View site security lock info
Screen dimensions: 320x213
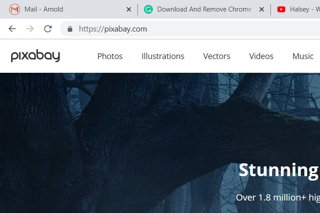click(70, 29)
